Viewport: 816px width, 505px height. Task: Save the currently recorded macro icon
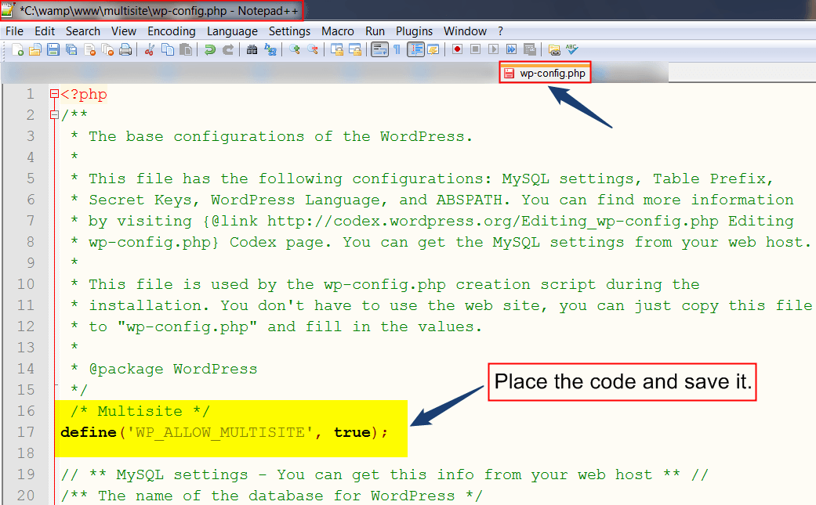pyautogui.click(x=530, y=50)
